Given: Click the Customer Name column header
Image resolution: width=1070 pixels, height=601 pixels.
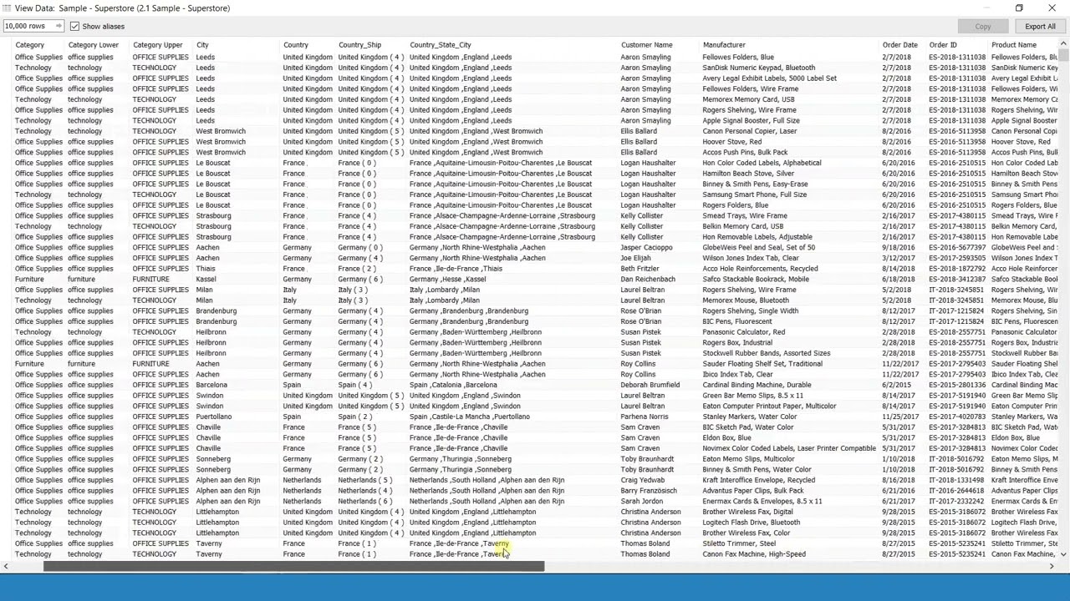Looking at the screenshot, I should 646,45.
